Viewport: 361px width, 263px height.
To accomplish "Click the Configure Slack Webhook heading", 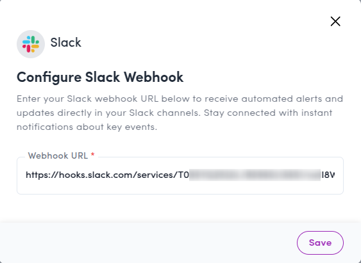I will [x=100, y=77].
